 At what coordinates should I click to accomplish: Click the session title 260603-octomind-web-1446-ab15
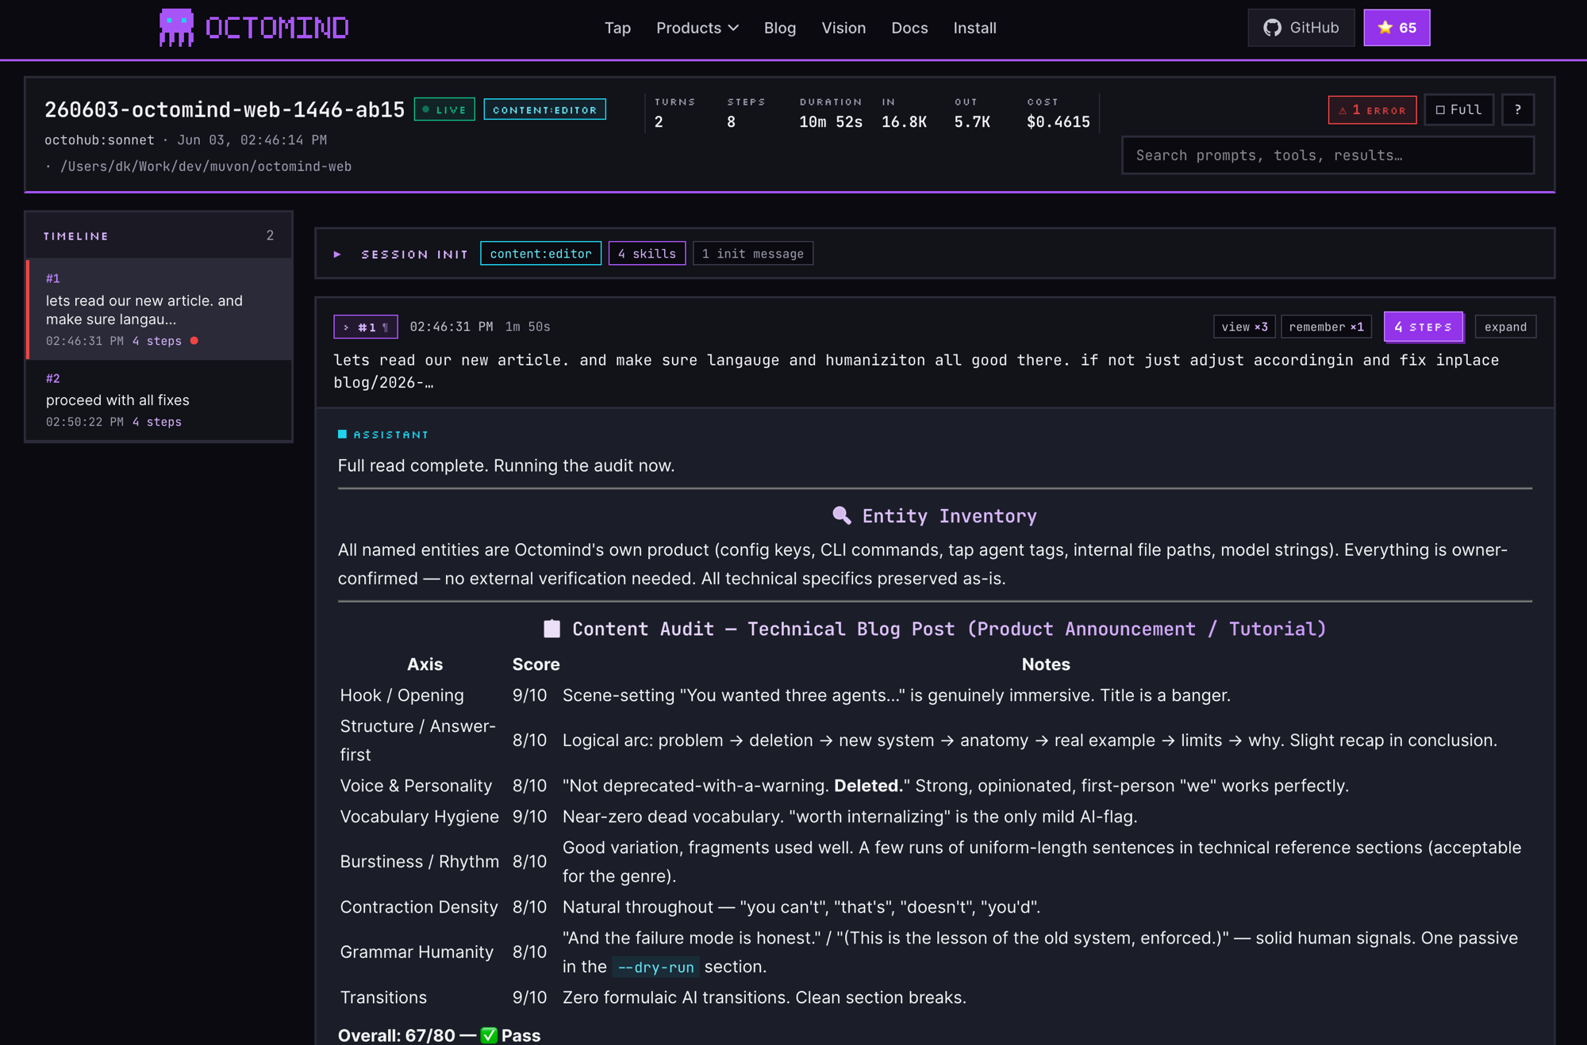(225, 109)
